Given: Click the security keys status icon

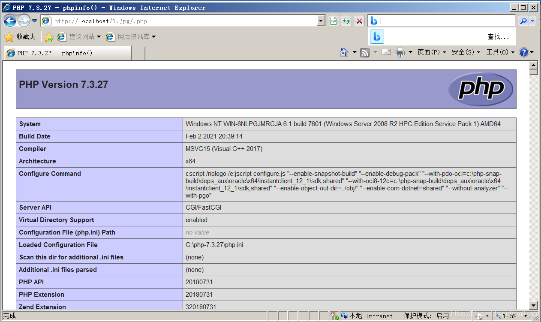Looking at the screenshot, I should tap(335, 316).
